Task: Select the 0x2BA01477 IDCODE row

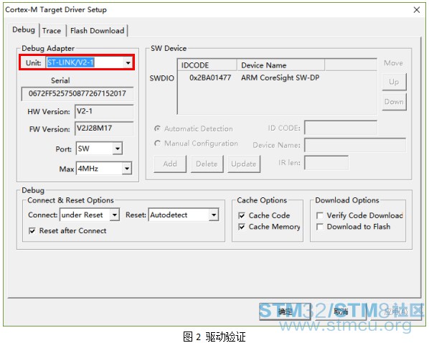Action: [210, 77]
